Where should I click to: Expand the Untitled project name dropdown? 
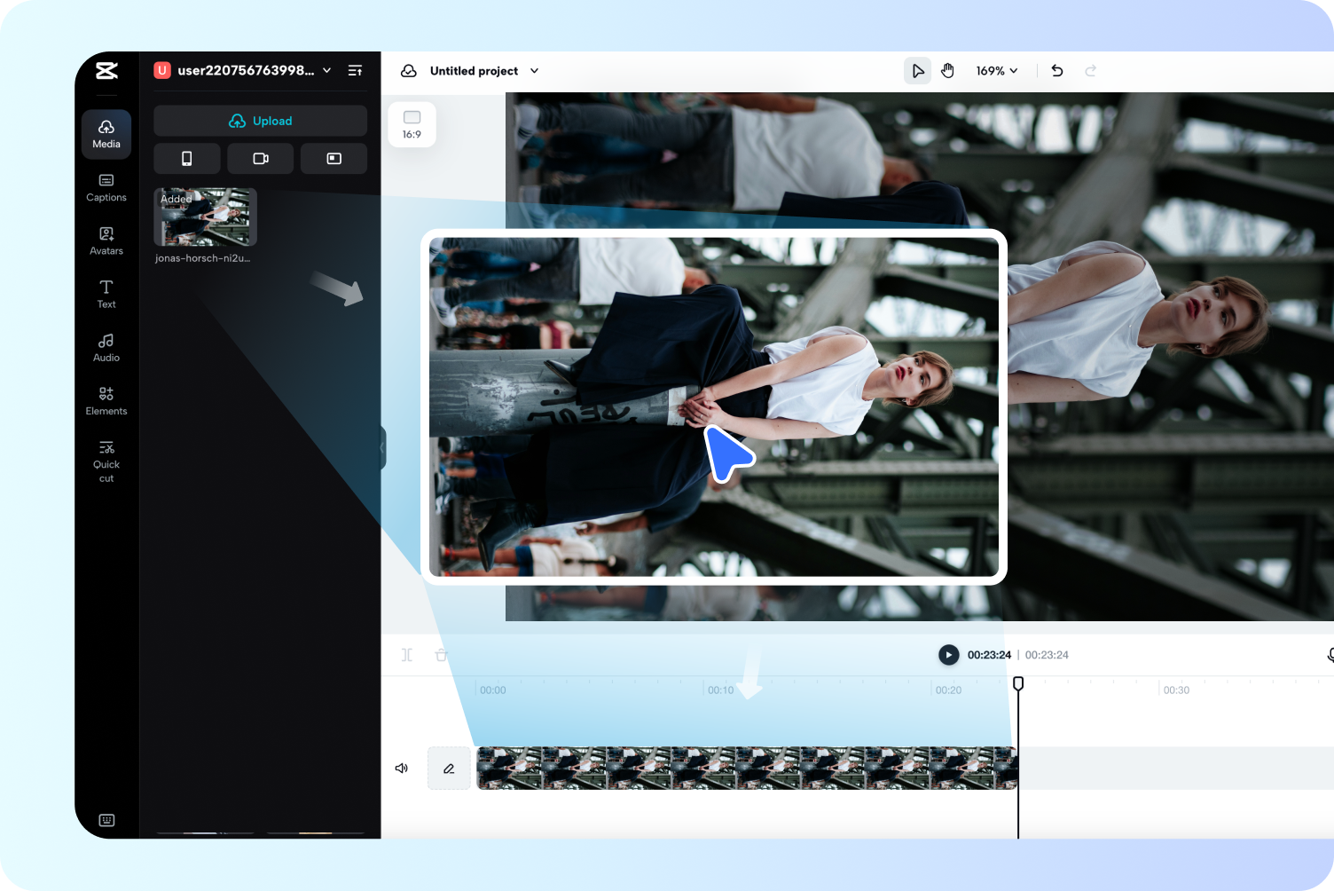click(533, 70)
